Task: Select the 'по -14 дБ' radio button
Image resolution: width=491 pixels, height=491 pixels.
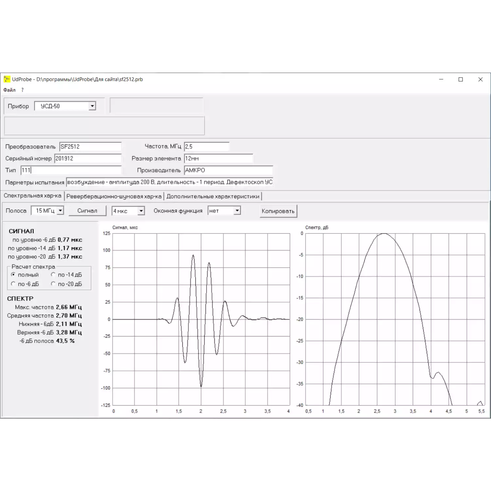Action: tap(53, 275)
